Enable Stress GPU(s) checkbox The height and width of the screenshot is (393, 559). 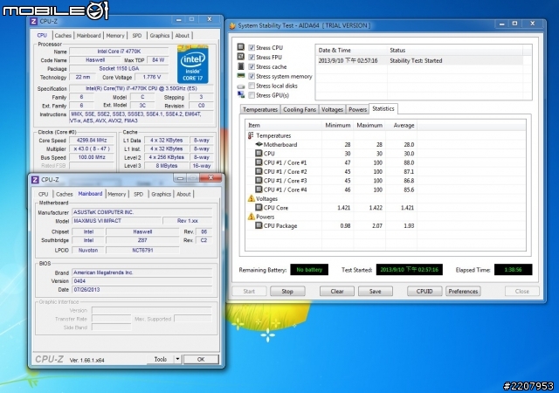[252, 95]
